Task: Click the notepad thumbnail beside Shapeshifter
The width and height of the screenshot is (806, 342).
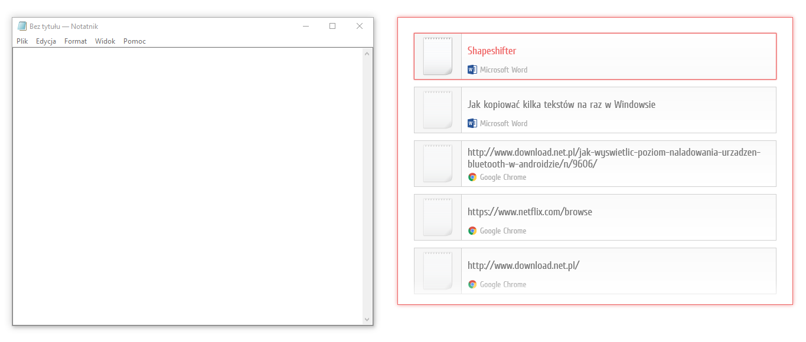Action: click(438, 56)
